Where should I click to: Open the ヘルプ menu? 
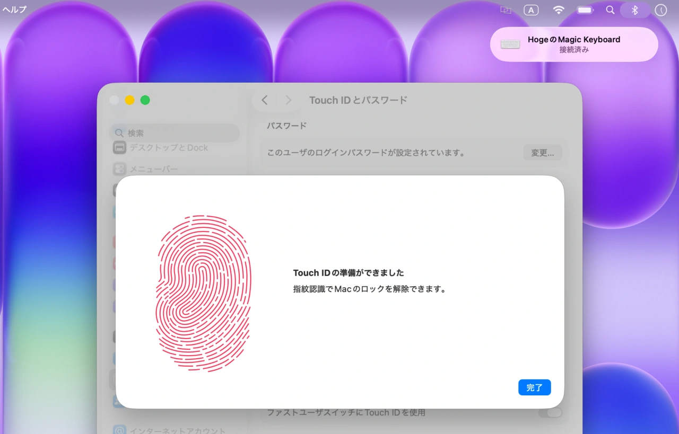point(14,10)
